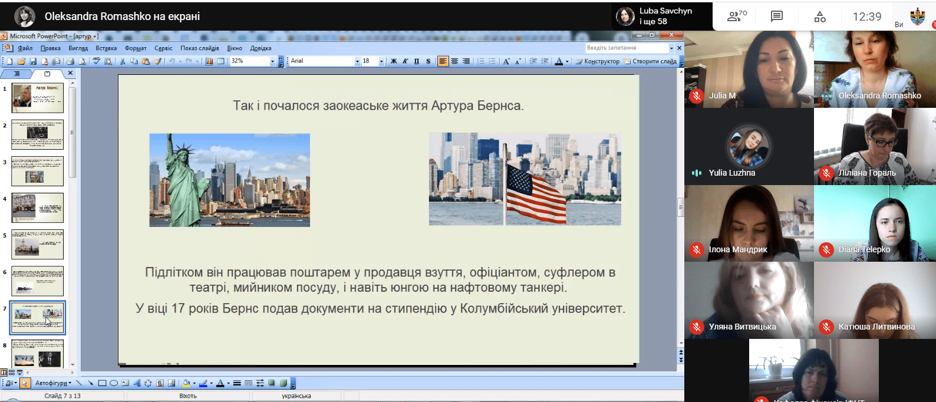Open the Показ слайдів menu
The width and height of the screenshot is (936, 402).
coord(199,48)
